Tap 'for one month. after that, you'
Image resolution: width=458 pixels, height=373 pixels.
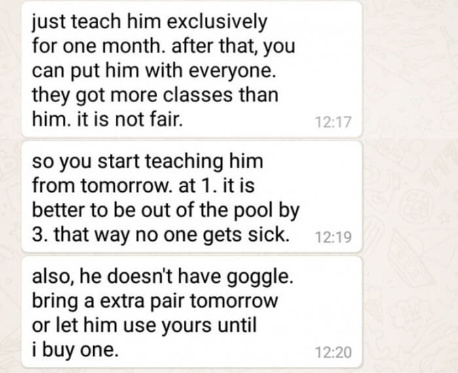[164, 46]
